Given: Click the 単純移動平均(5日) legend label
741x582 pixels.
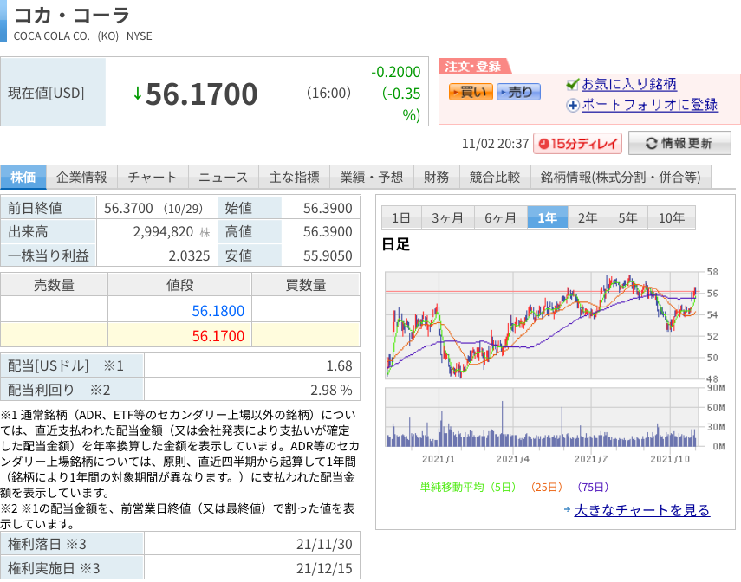Looking at the screenshot, I should point(468,487).
